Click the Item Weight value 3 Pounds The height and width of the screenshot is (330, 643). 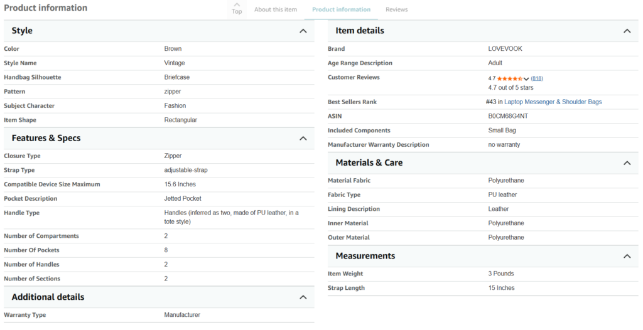click(500, 274)
